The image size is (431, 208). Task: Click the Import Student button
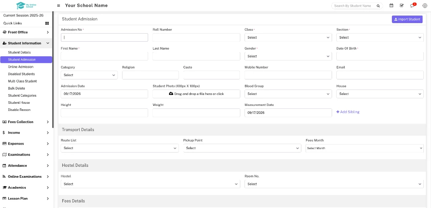[x=407, y=19]
